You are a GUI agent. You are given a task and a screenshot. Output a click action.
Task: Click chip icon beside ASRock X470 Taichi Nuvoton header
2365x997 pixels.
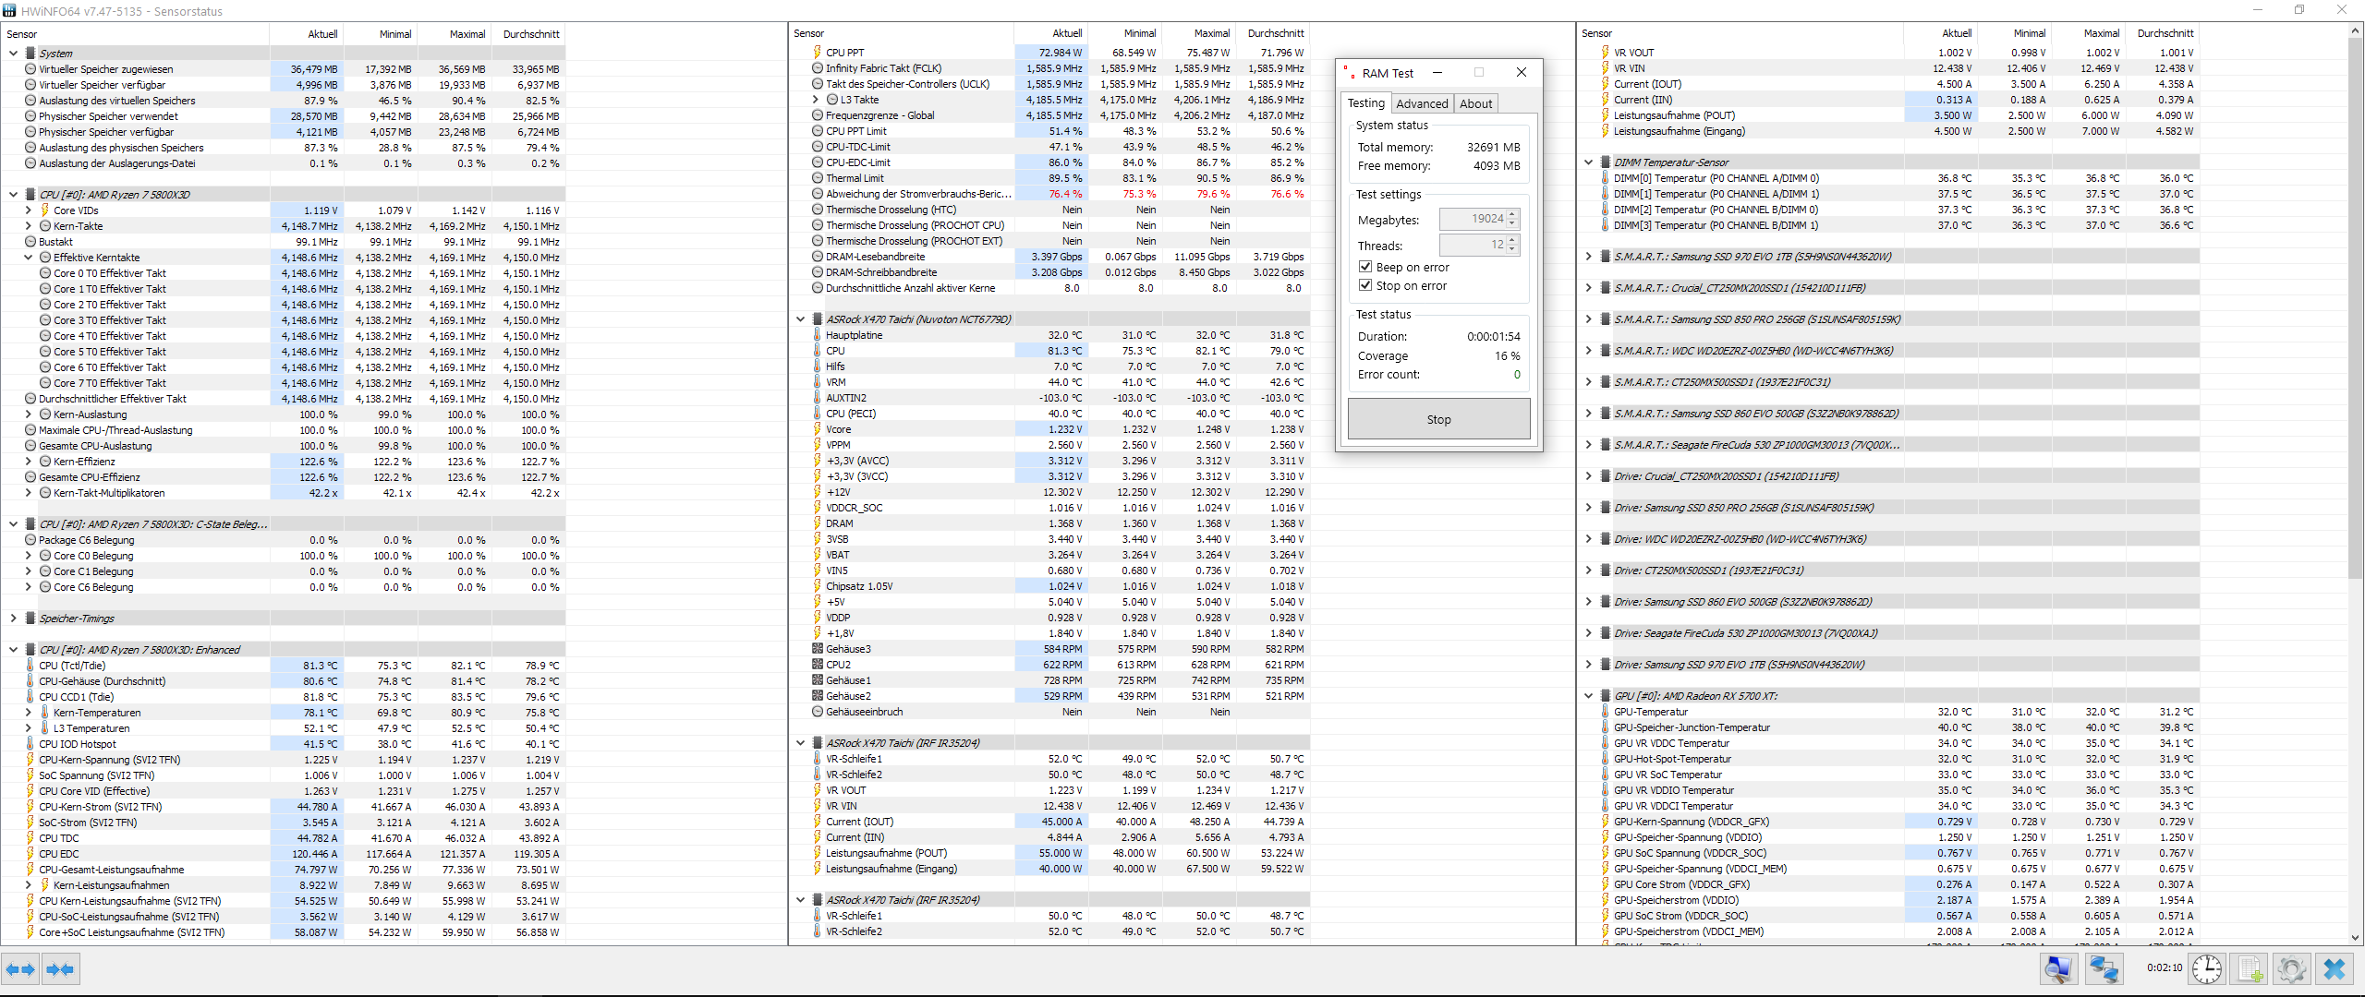click(818, 318)
